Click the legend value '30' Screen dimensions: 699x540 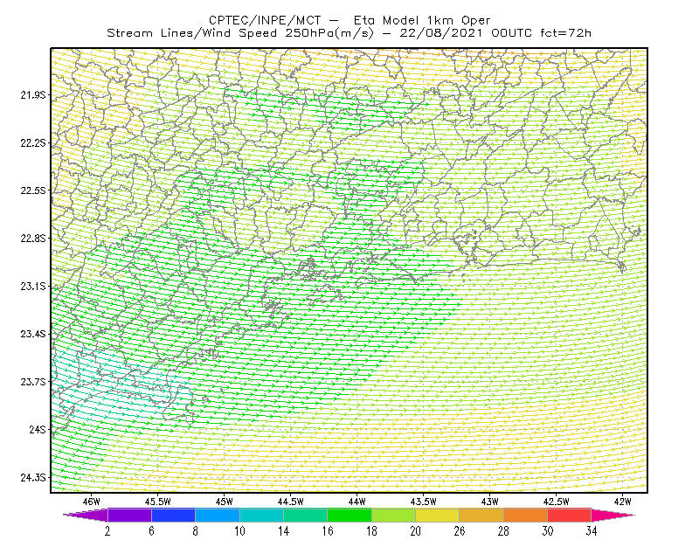548,531
